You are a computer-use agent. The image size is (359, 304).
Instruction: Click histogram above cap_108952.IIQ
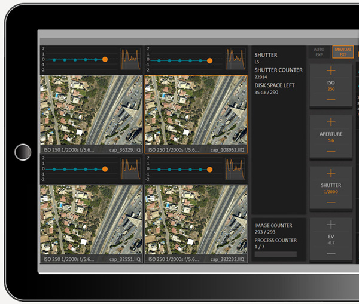[236, 59]
